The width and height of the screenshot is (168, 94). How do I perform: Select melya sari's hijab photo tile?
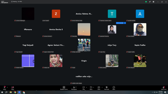pos(56,61)
